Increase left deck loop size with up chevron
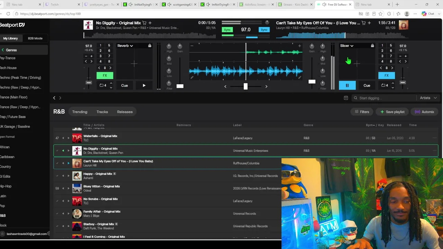 [111, 83]
